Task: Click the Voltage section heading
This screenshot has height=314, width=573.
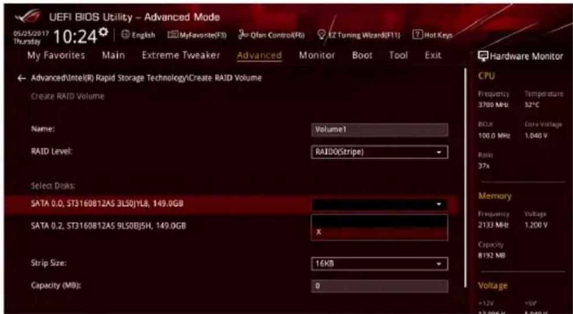Action: (493, 286)
